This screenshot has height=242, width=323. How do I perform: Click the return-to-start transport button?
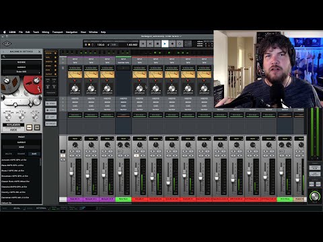coord(143,44)
